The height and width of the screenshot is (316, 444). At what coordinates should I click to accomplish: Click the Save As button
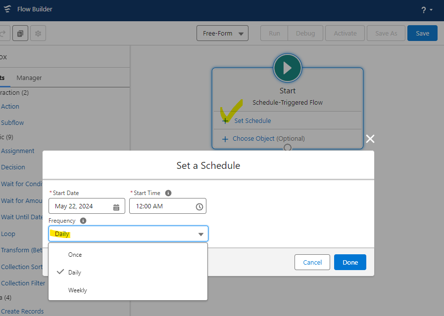point(386,33)
